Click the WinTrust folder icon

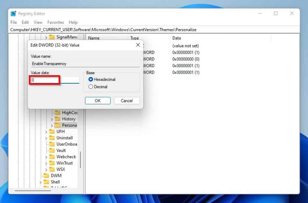point(52,163)
